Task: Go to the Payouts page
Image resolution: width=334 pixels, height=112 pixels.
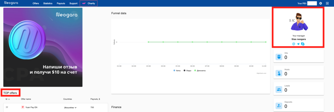Action: point(61,3)
